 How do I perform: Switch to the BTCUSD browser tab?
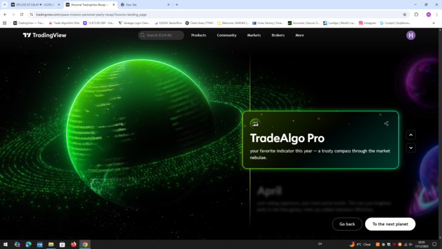[x=35, y=5]
